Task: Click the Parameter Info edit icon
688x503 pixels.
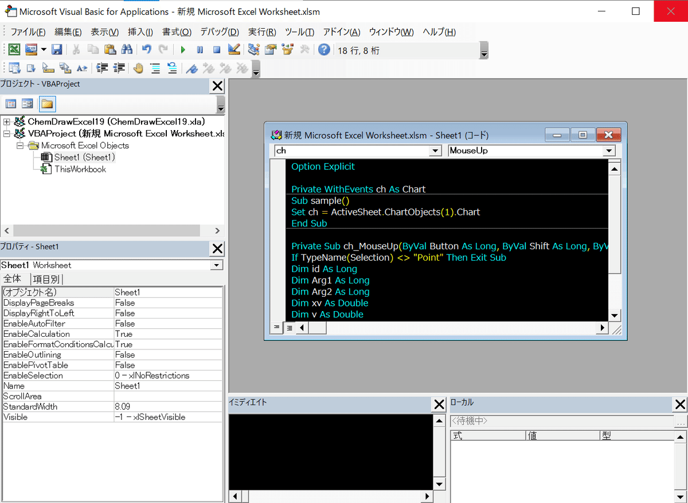Action: pyautogui.click(x=65, y=68)
